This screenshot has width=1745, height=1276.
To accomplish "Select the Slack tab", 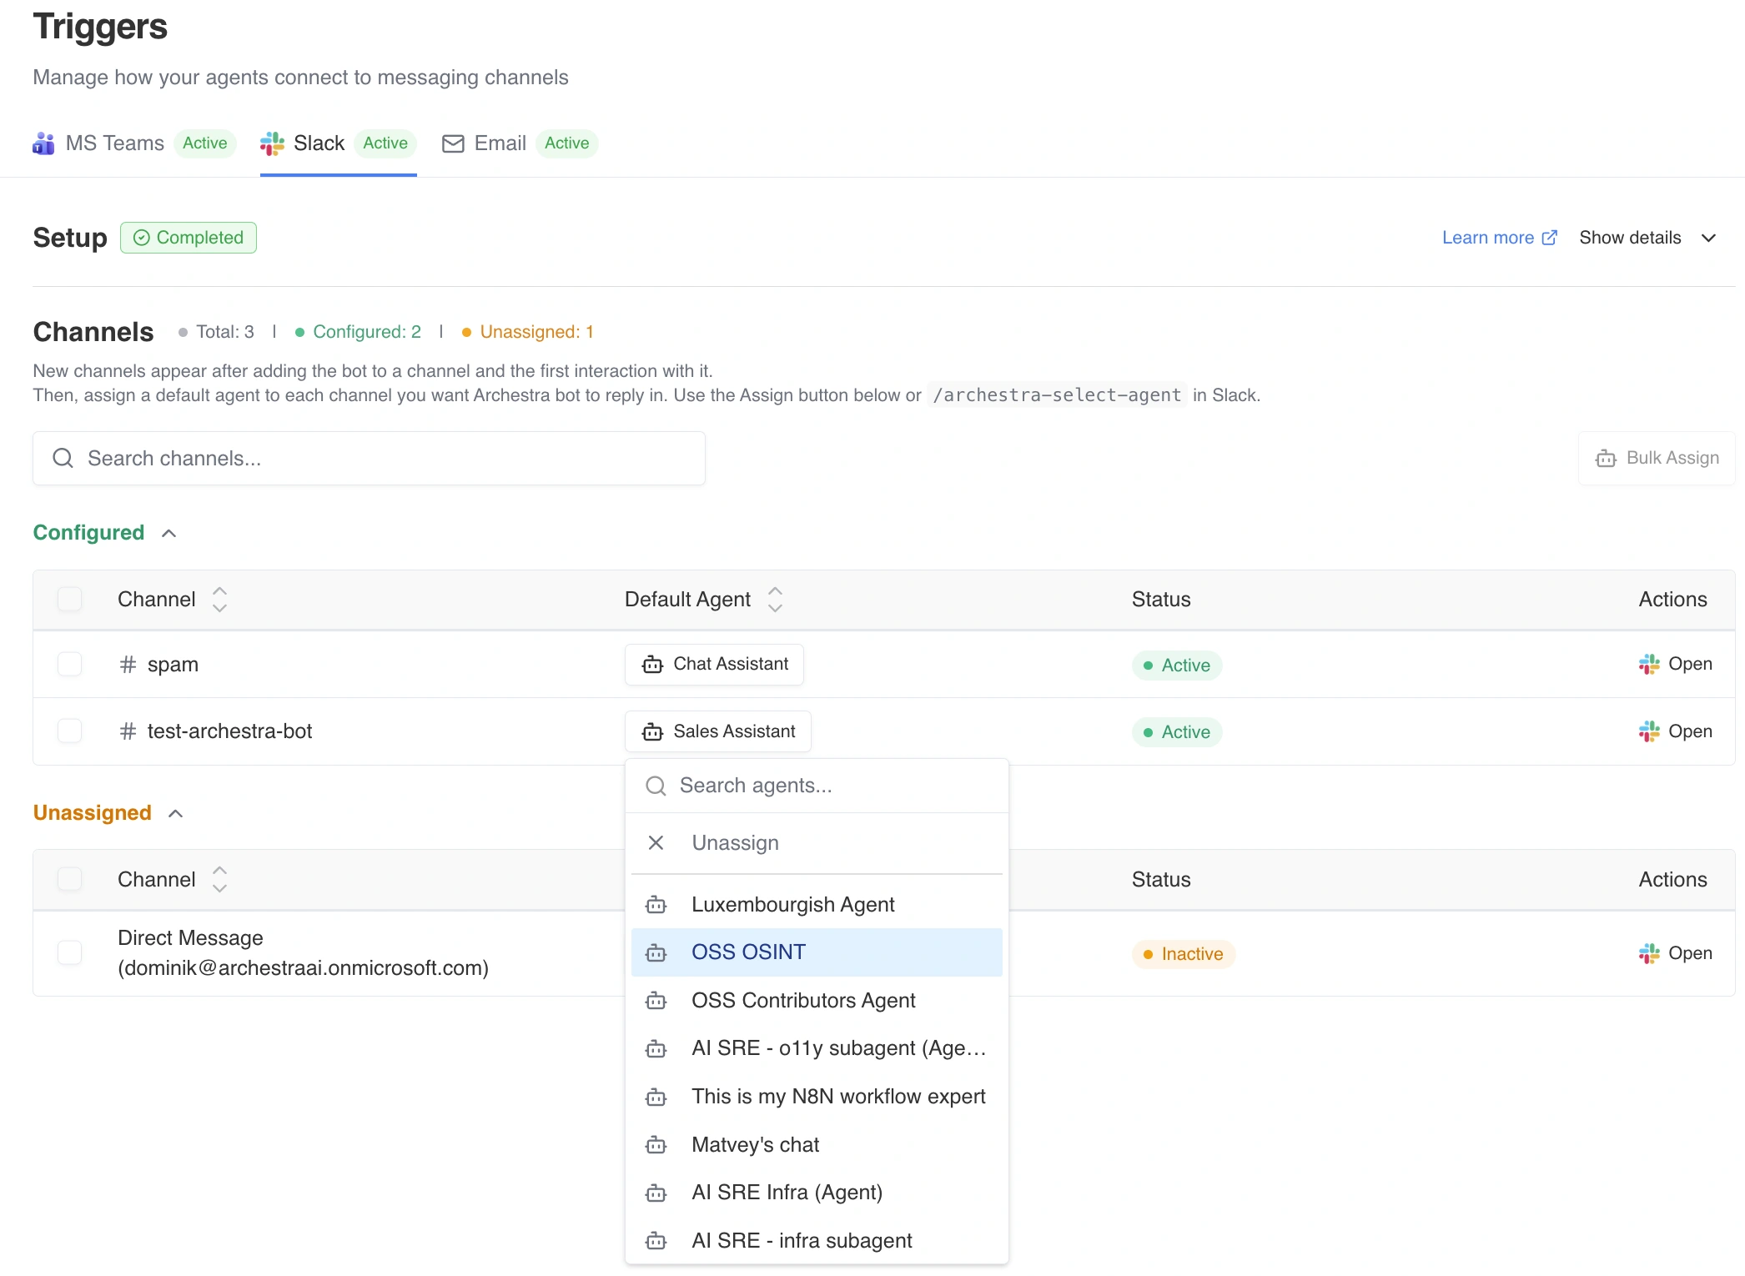I will [338, 143].
